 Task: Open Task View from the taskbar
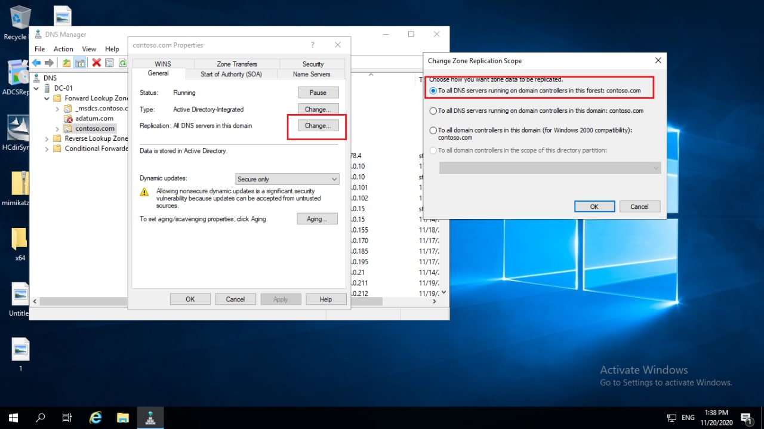pyautogui.click(x=67, y=418)
